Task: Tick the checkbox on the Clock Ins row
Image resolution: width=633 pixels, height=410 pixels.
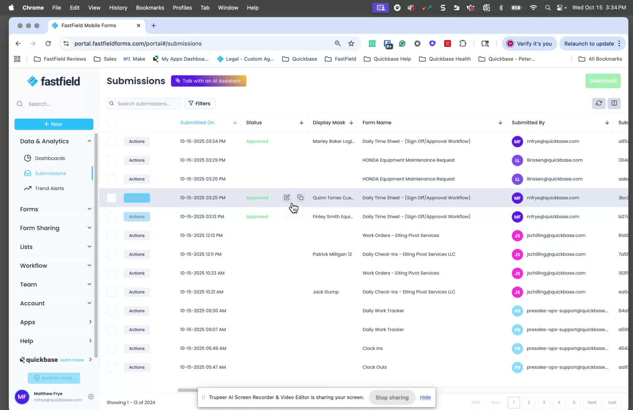Action: (111, 348)
